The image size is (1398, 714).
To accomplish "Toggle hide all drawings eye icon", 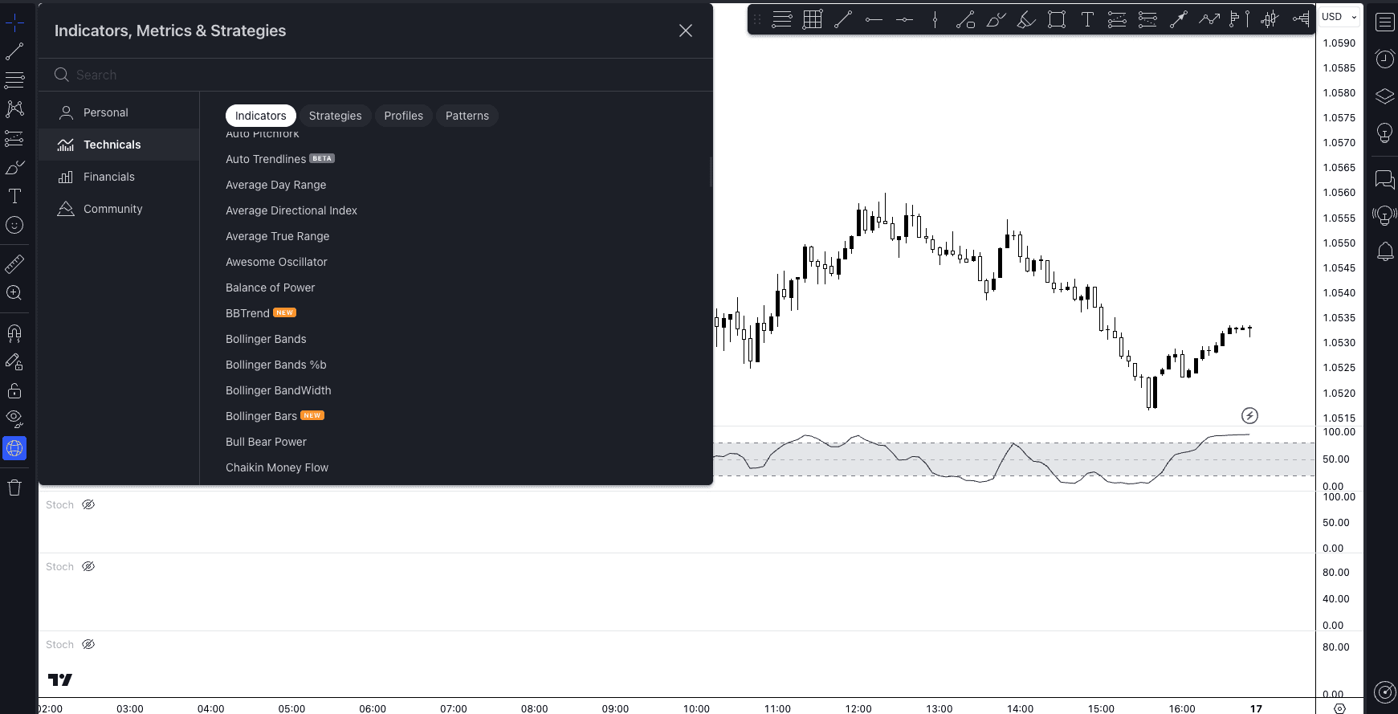I will click(x=14, y=418).
